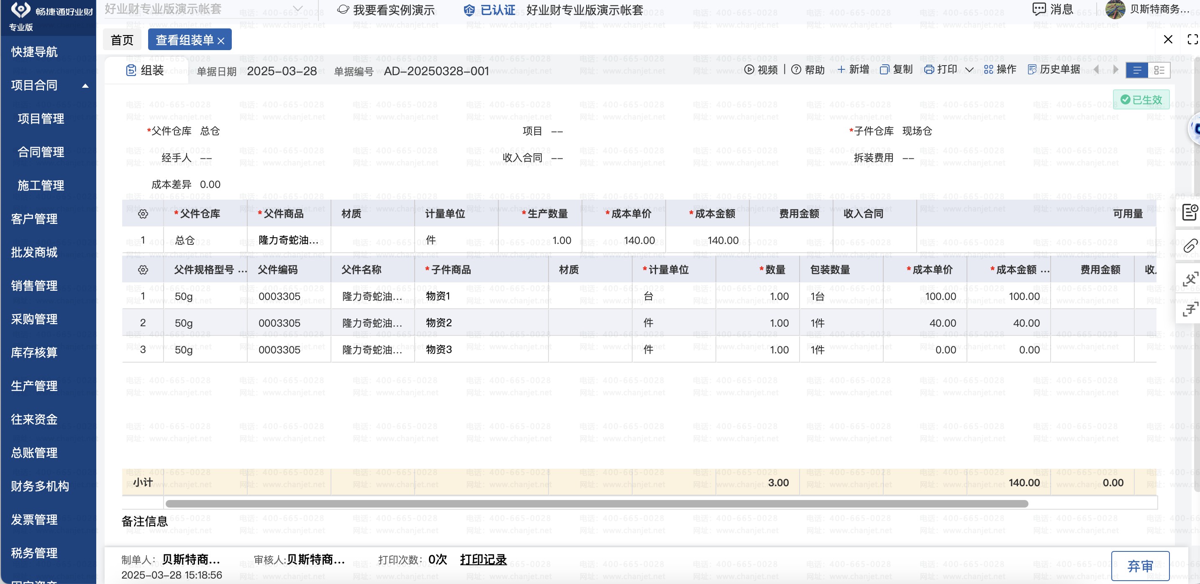Open 总账管理 sidebar menu
This screenshot has height=584, width=1200.
click(x=34, y=453)
